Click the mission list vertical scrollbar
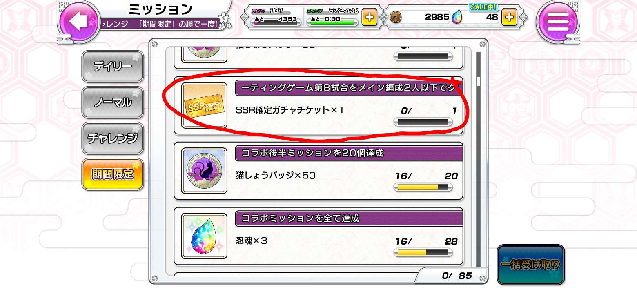 click(478, 159)
